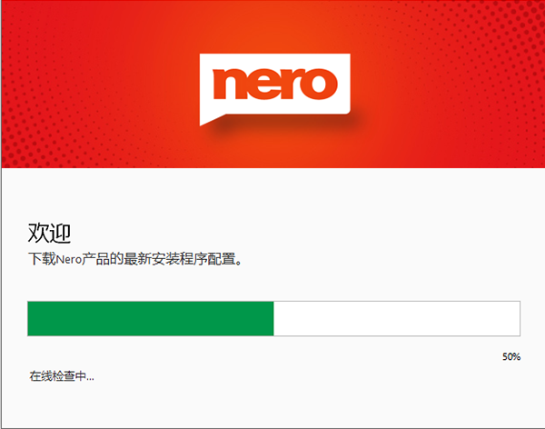Click the far right end of the progress bar
The width and height of the screenshot is (545, 429).
(x=518, y=318)
